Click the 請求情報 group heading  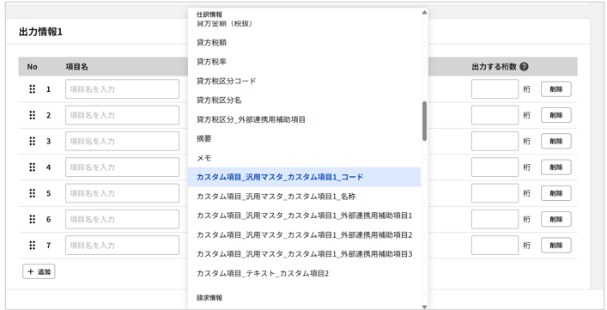tap(209, 298)
